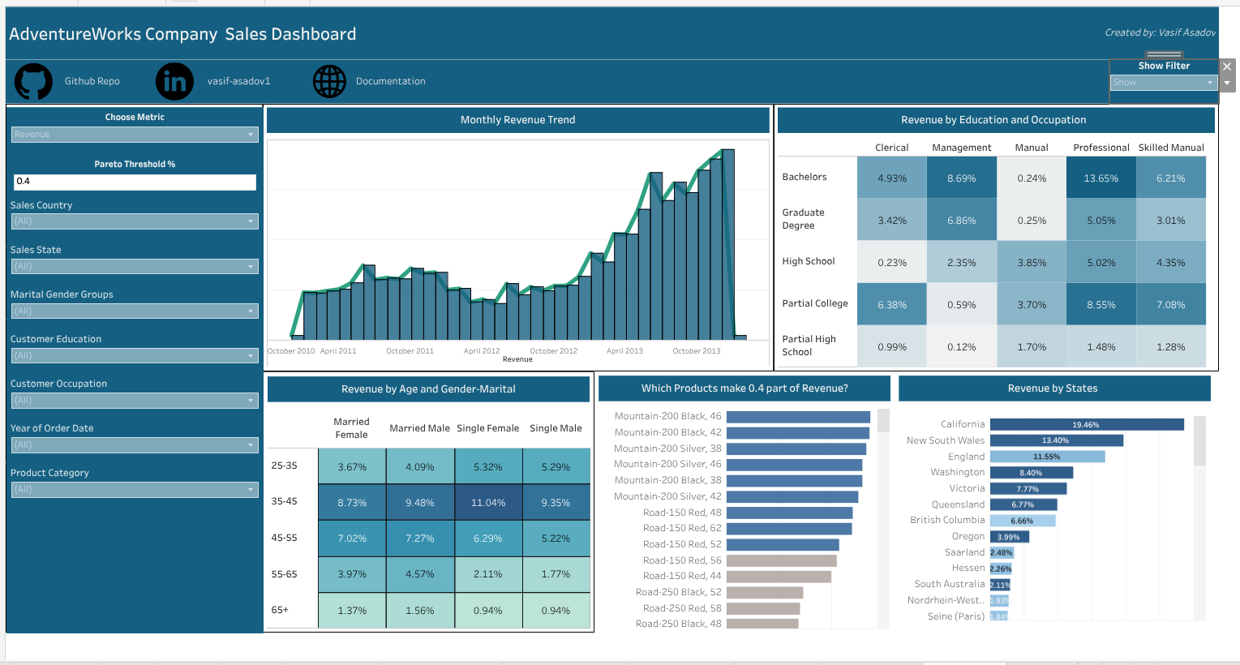1240x665 pixels.
Task: Click the Partial College row header
Action: coord(815,303)
